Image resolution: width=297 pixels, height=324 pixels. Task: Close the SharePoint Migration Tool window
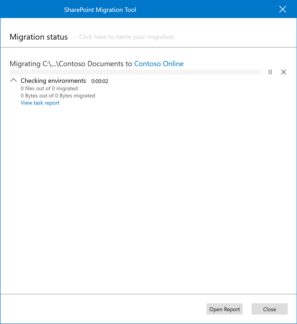(x=282, y=9)
